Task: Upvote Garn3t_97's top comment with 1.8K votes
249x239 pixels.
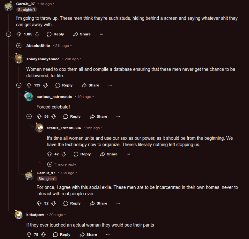Action: pos(19,34)
